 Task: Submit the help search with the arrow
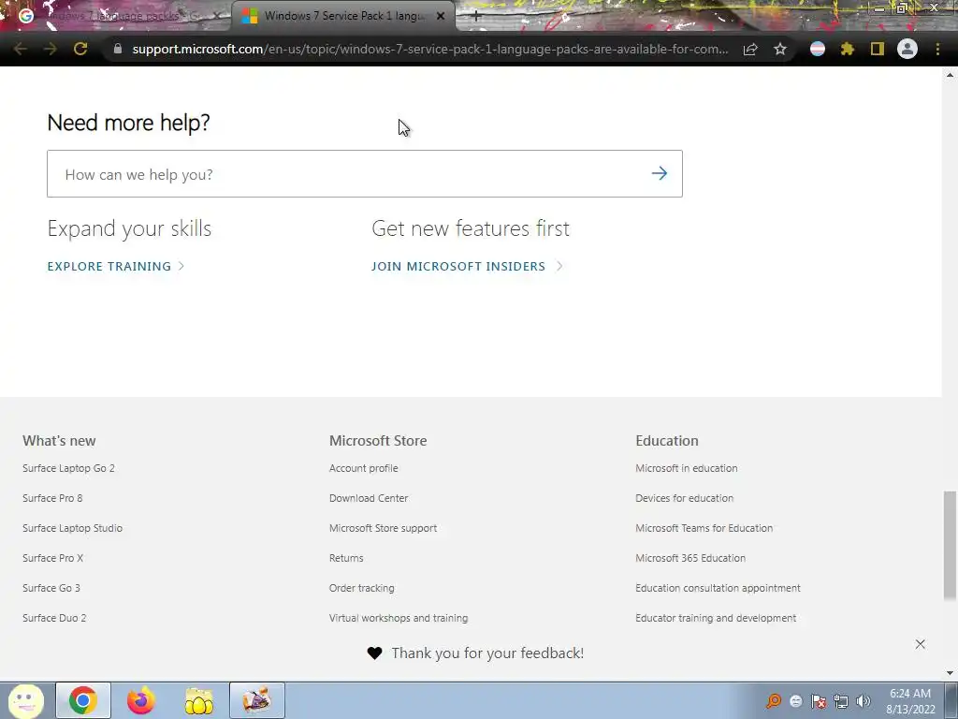click(x=660, y=173)
